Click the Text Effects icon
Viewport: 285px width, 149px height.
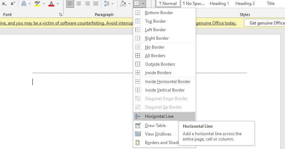[24, 4]
